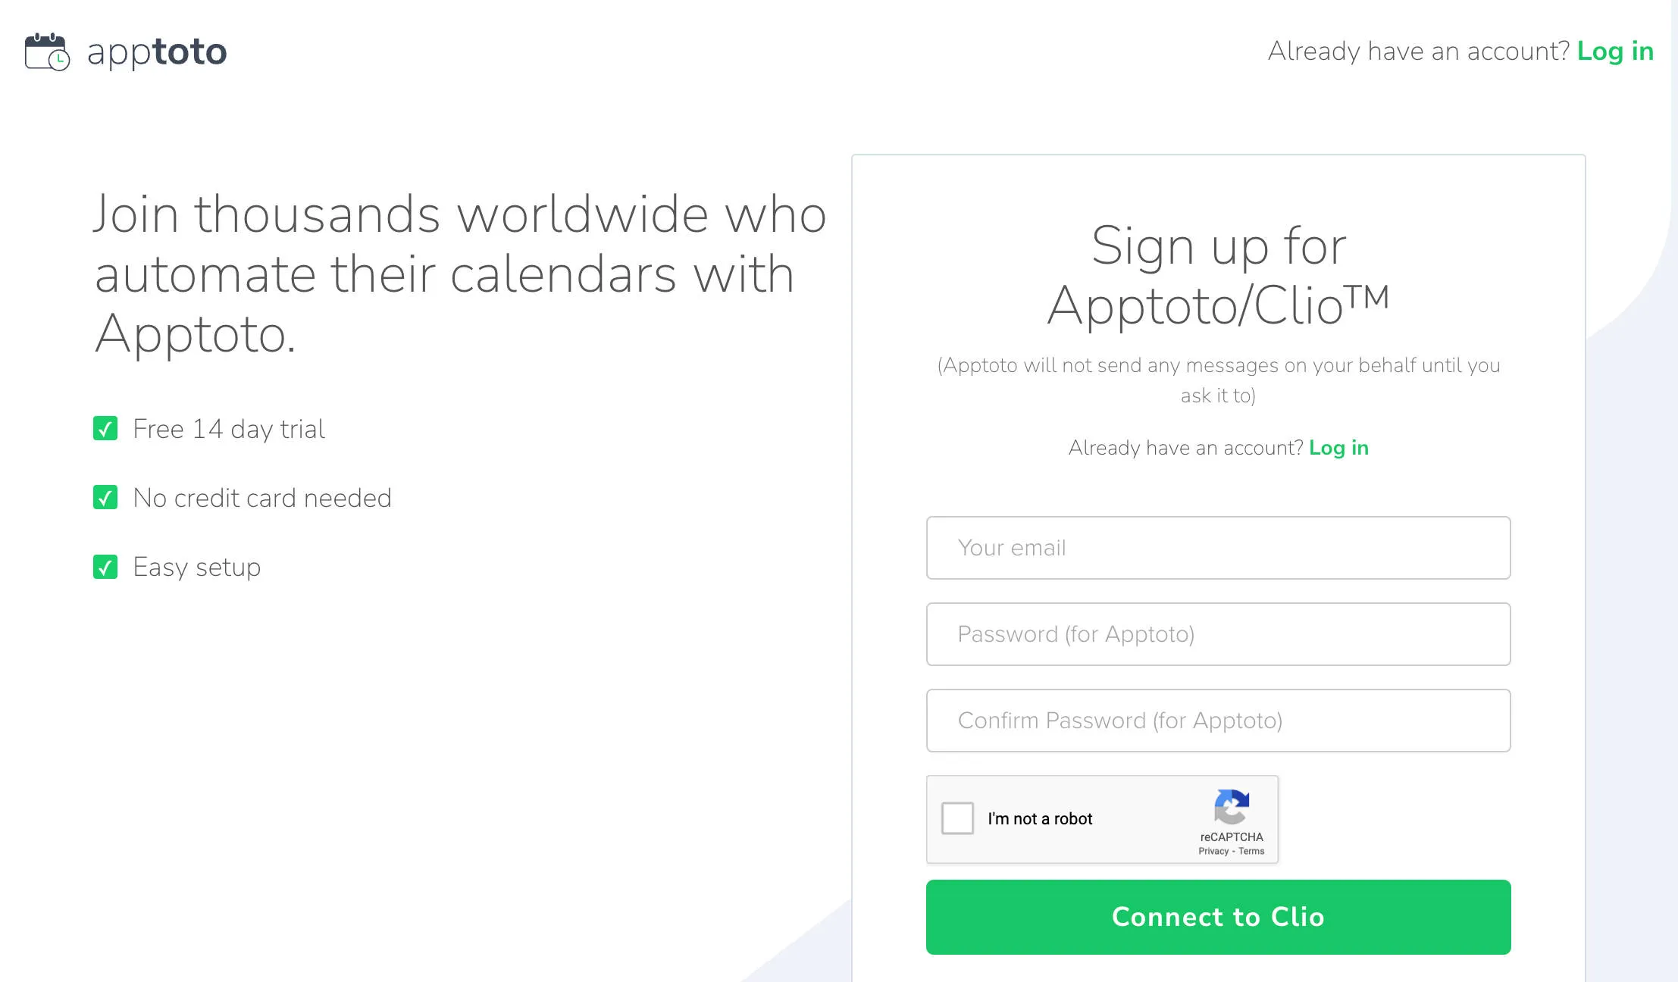Open the Your email input field
The height and width of the screenshot is (982, 1678).
[1217, 547]
